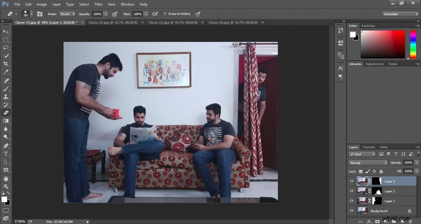
Task: Close the Clone (3).jpg document tab
Action: (202, 22)
